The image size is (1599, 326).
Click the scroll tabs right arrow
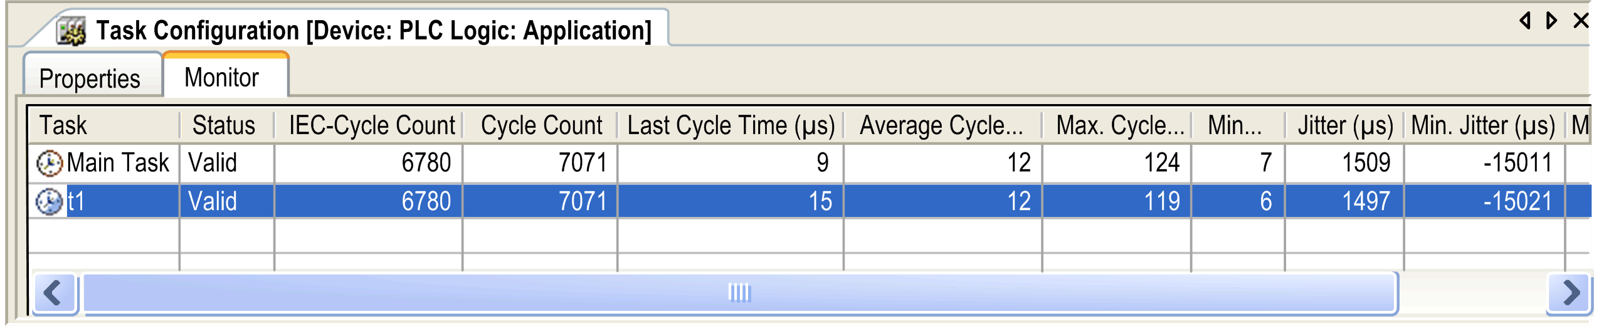(x=1552, y=21)
